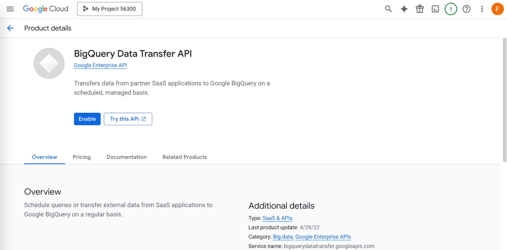Open the Gemini AI sparkle icon
507x250 pixels.
pyautogui.click(x=404, y=9)
